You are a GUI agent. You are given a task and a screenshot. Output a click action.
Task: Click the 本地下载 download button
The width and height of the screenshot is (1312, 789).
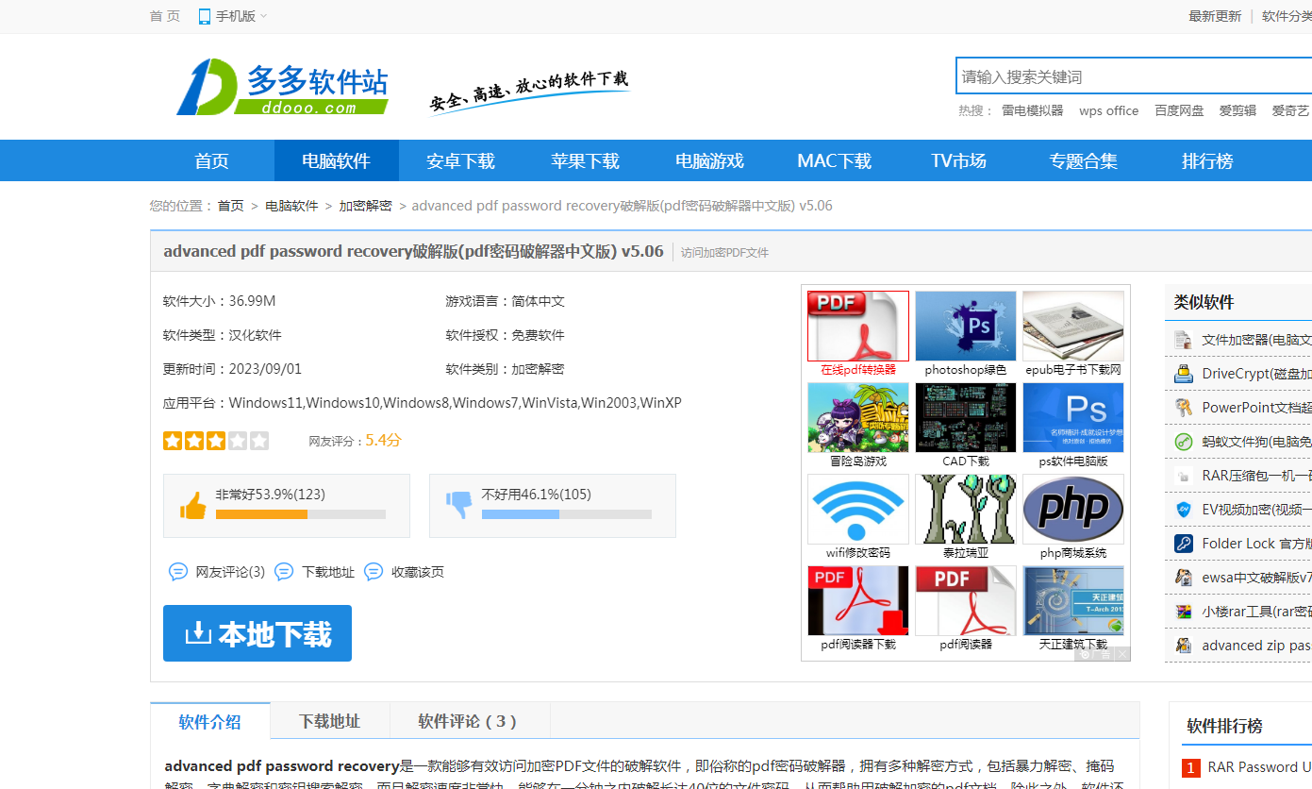[x=257, y=633]
